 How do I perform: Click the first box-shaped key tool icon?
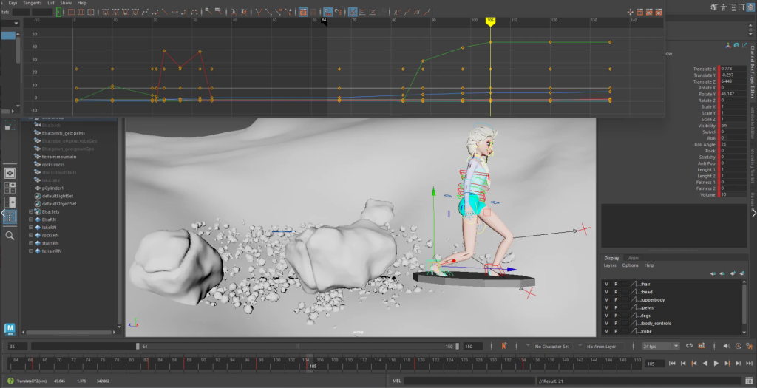[x=71, y=12]
